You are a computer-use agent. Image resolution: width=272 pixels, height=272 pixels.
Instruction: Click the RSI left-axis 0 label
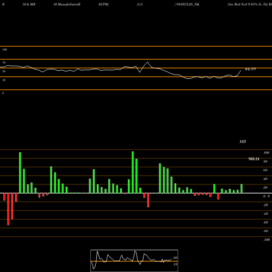(x=3, y=93)
